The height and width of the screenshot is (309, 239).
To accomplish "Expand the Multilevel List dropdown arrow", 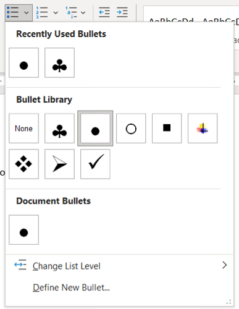I will tap(83, 13).
